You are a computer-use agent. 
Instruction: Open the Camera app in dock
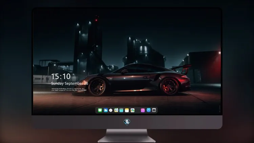(154, 110)
